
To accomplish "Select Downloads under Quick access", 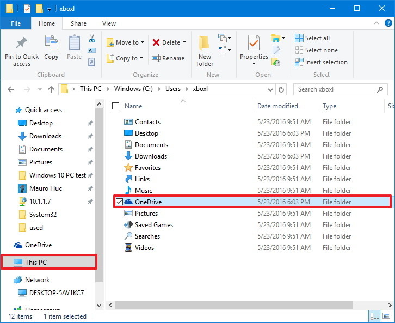I will tap(45, 136).
